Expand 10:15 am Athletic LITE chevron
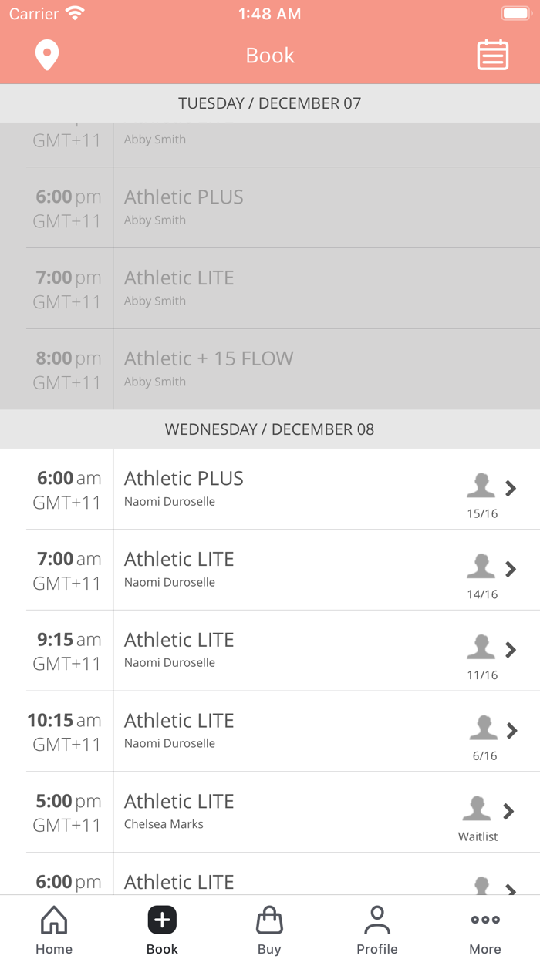Screen dimensions: 540x959 point(511,730)
